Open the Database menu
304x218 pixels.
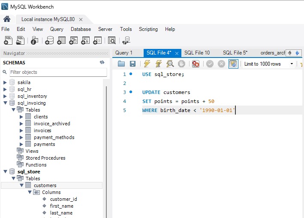(x=81, y=29)
